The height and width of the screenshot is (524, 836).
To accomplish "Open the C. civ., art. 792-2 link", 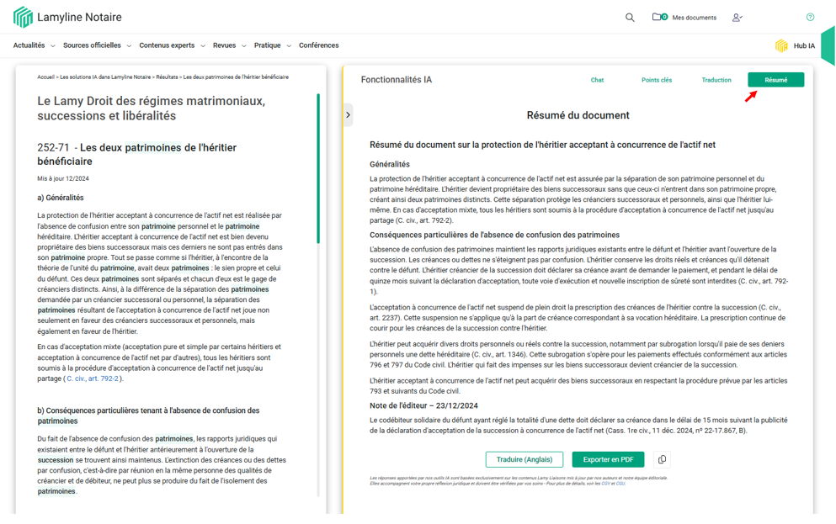I will click(x=93, y=378).
